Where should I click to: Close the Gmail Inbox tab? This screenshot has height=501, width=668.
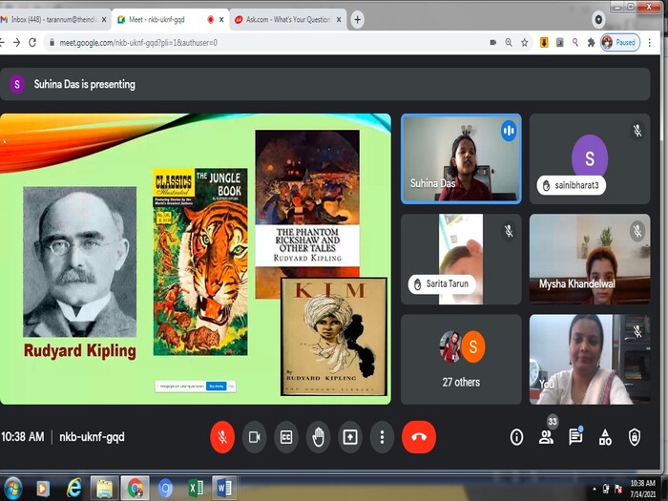coord(103,20)
